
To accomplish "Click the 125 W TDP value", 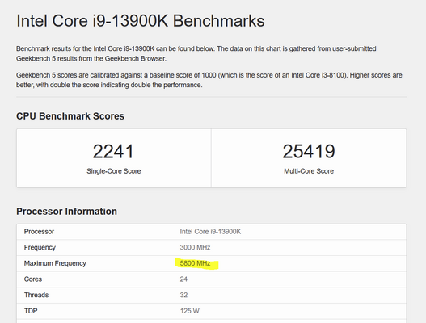I will coord(190,311).
